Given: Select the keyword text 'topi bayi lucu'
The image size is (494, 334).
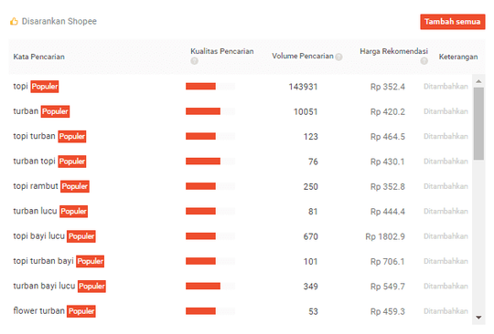Looking at the screenshot, I should click(x=38, y=236).
